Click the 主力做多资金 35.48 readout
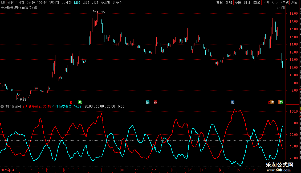301x173 pixels. pyautogui.click(x=37, y=106)
